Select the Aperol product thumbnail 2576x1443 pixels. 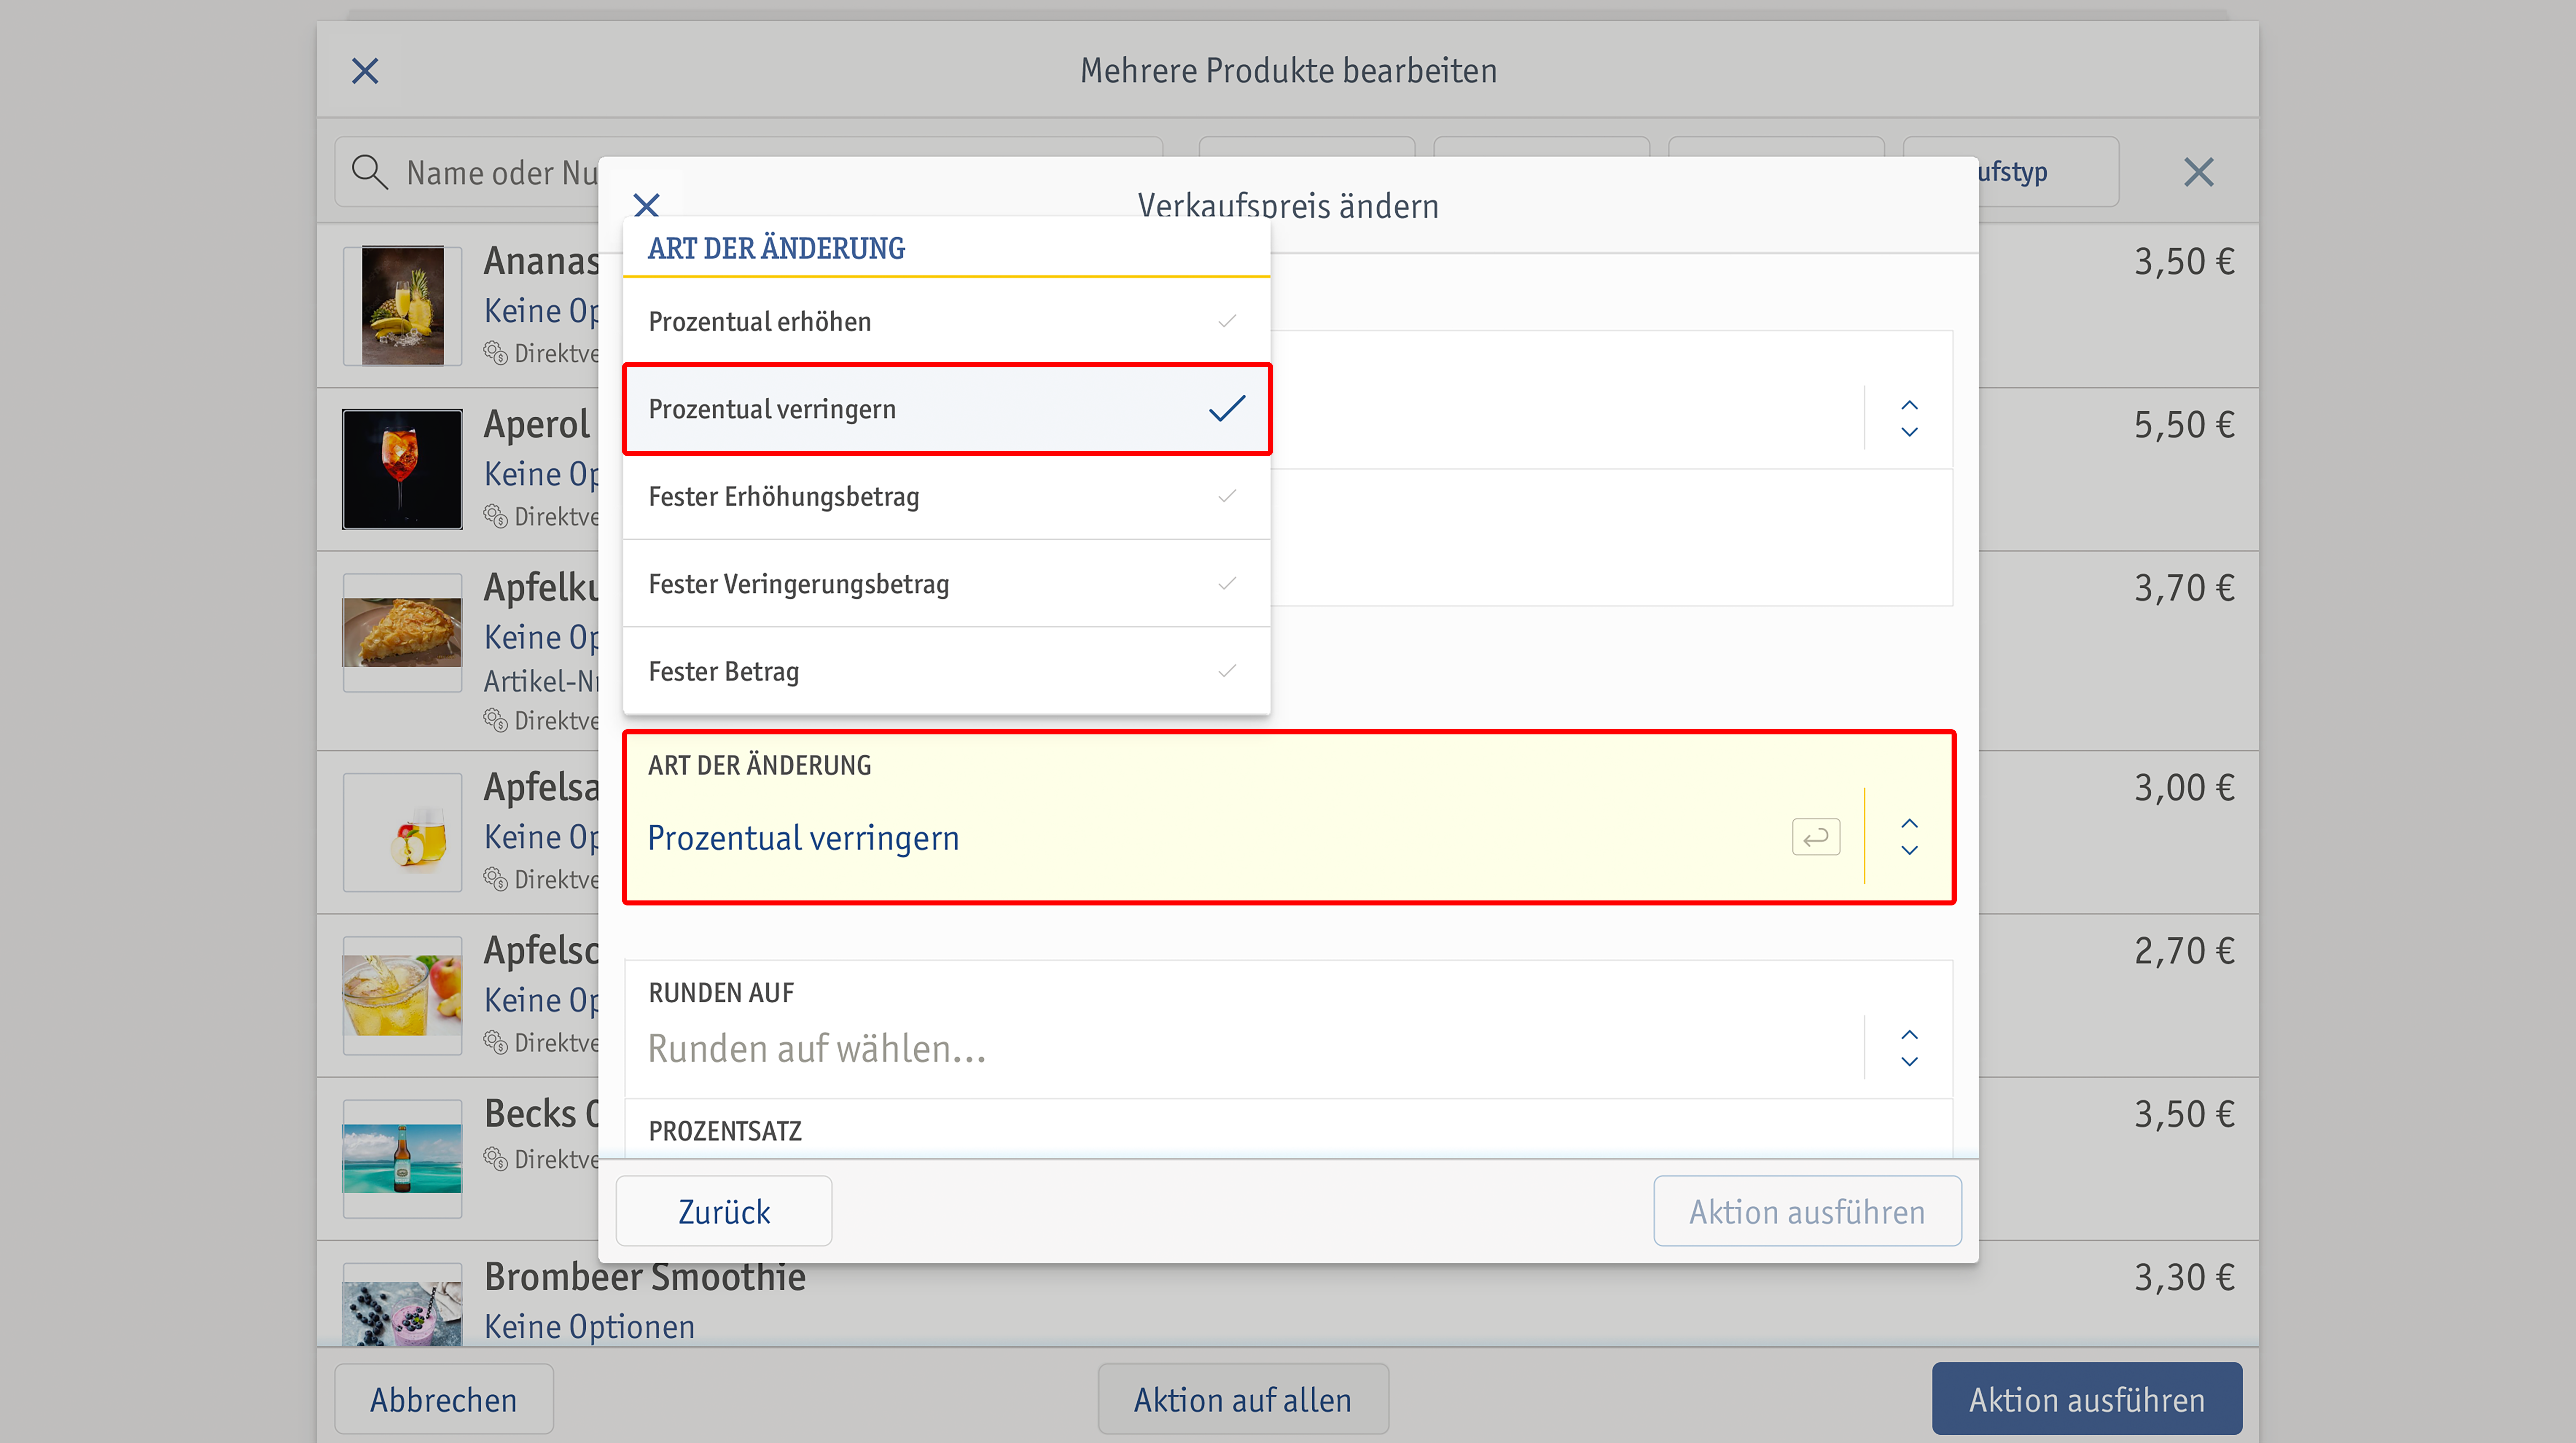tap(402, 469)
